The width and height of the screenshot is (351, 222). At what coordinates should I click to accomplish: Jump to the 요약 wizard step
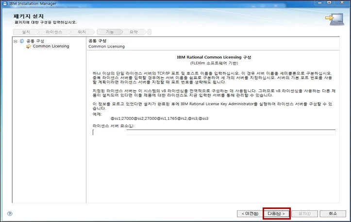pyautogui.click(x=133, y=32)
